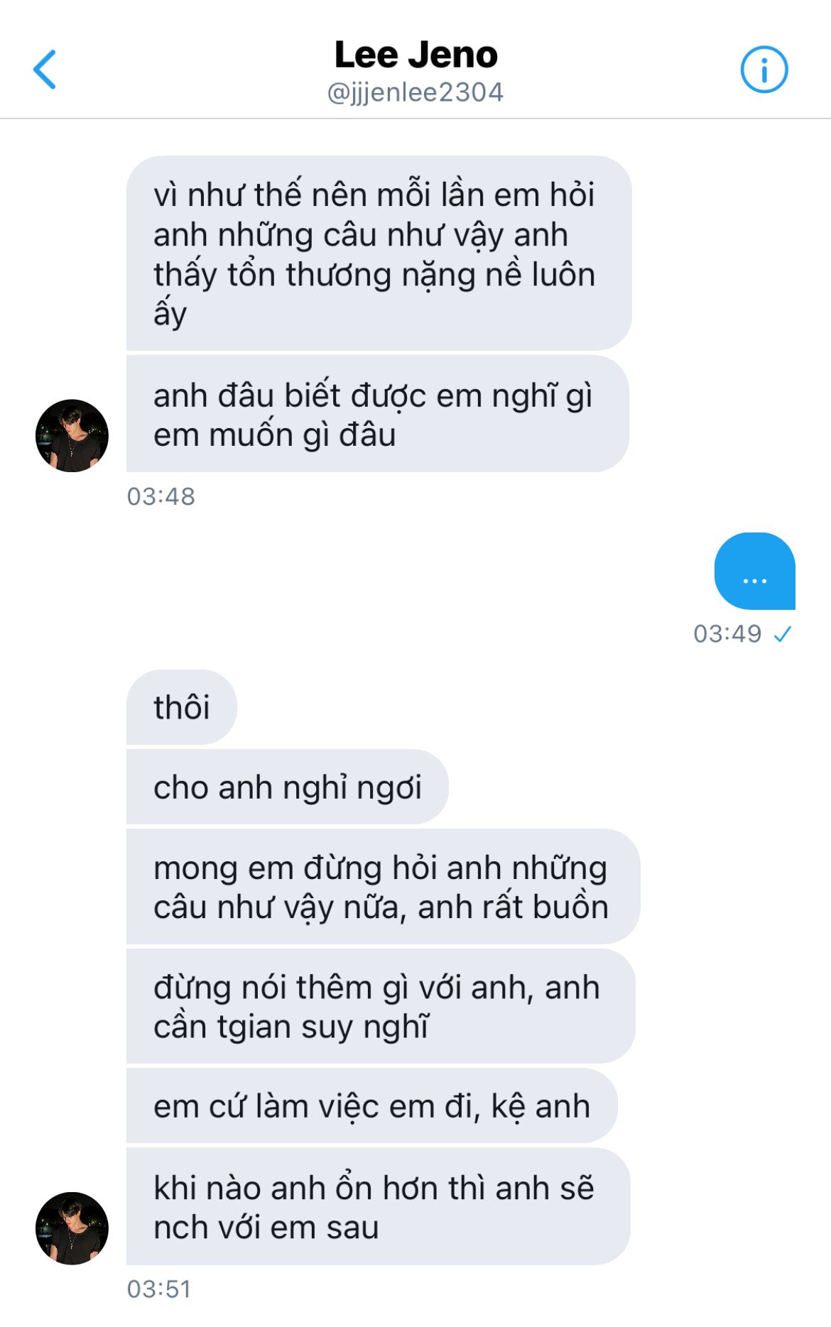
Task: Tap the "khi nào anh ổn hơn" message
Action: (378, 1206)
